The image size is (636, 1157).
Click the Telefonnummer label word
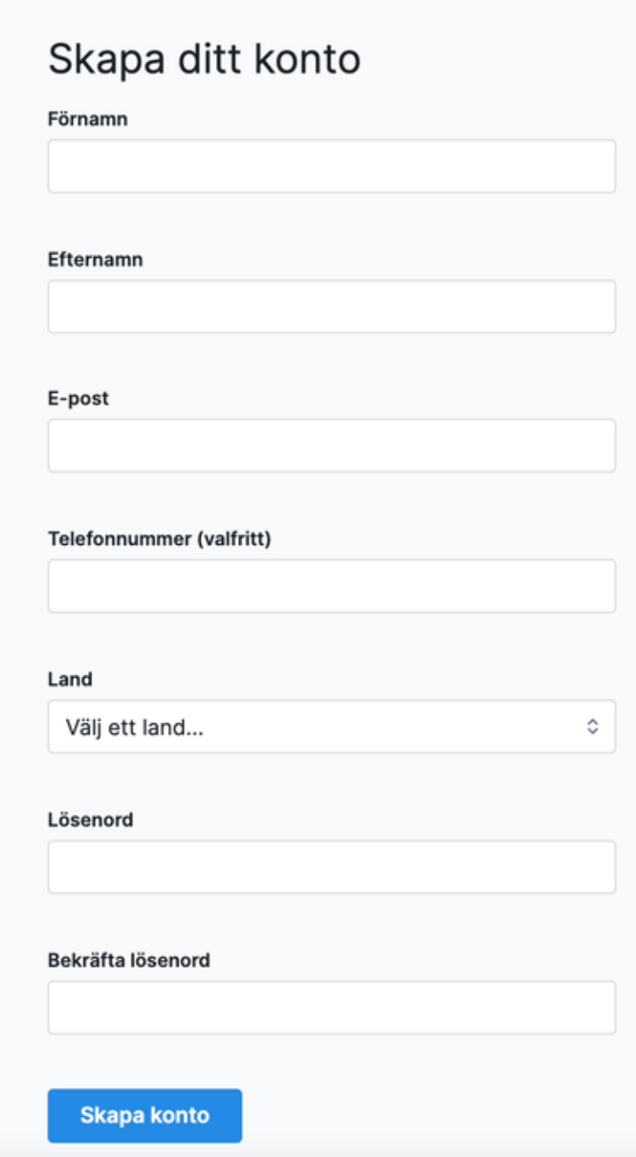pos(116,539)
